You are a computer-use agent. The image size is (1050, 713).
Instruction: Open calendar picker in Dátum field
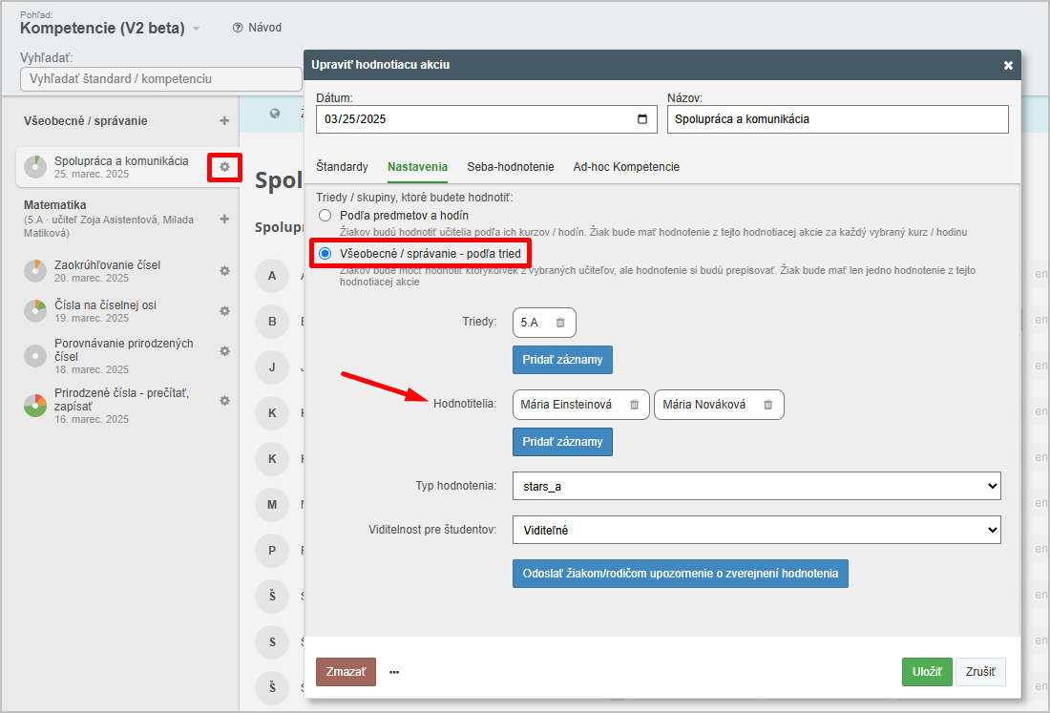[x=642, y=119]
